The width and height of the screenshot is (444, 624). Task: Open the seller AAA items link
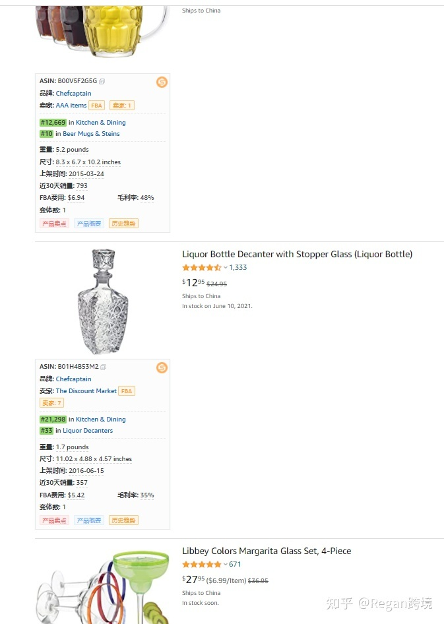(71, 105)
